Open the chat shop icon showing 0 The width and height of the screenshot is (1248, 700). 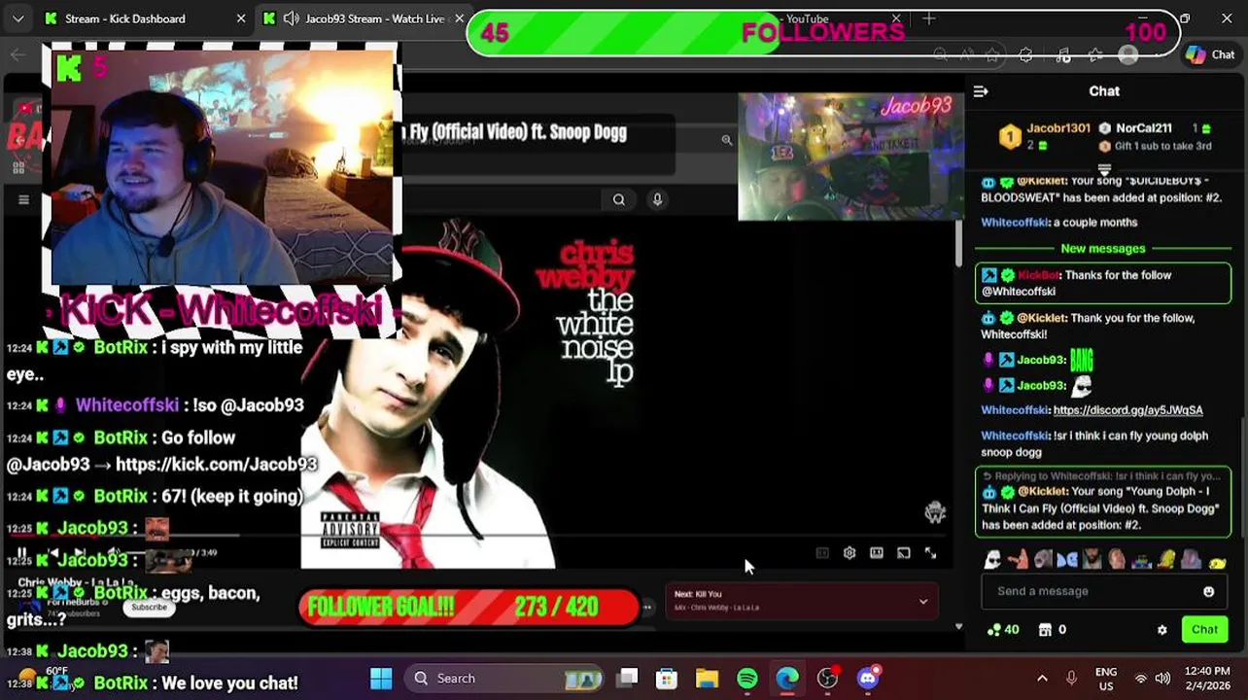1053,630
